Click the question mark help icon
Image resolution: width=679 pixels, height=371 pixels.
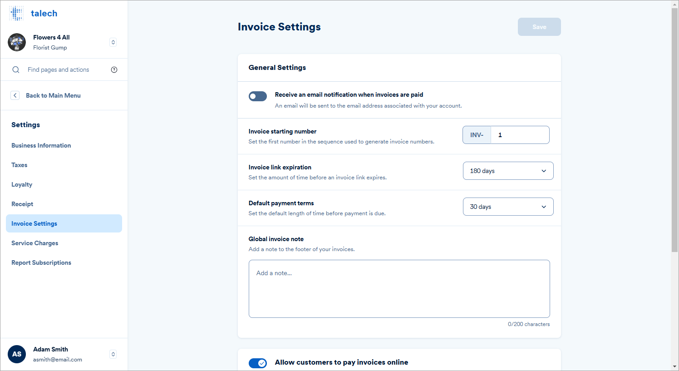coord(114,69)
